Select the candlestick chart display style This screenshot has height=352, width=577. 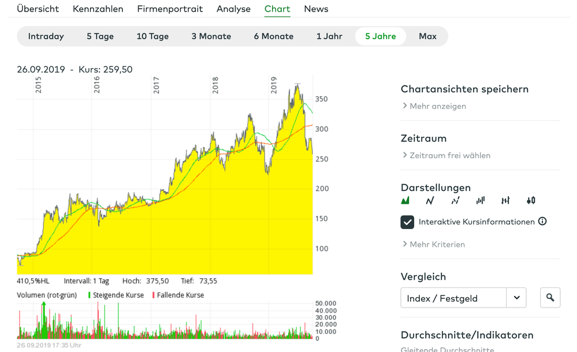pyautogui.click(x=531, y=200)
